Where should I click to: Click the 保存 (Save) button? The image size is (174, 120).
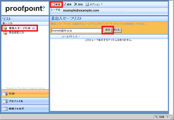pos(108,30)
